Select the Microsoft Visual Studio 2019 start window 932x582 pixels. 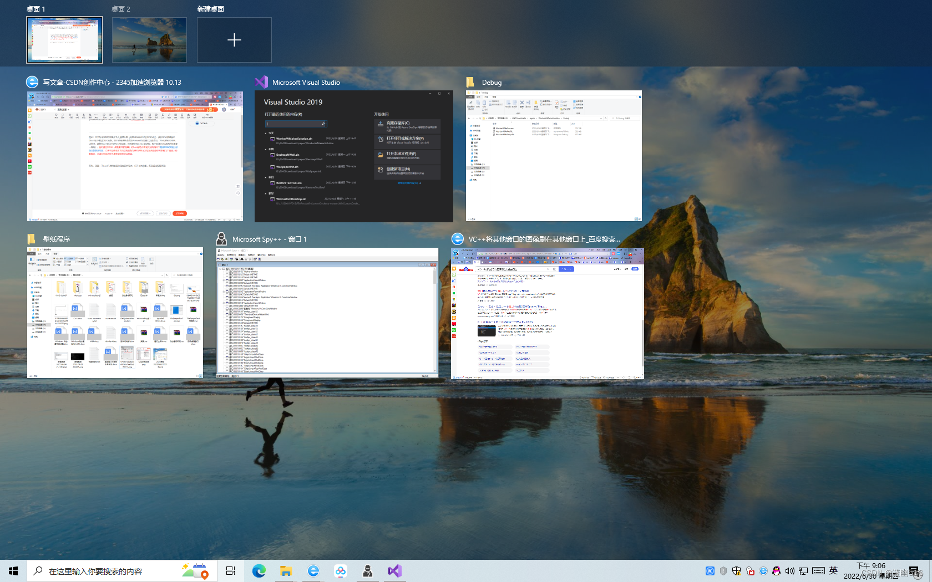(354, 156)
